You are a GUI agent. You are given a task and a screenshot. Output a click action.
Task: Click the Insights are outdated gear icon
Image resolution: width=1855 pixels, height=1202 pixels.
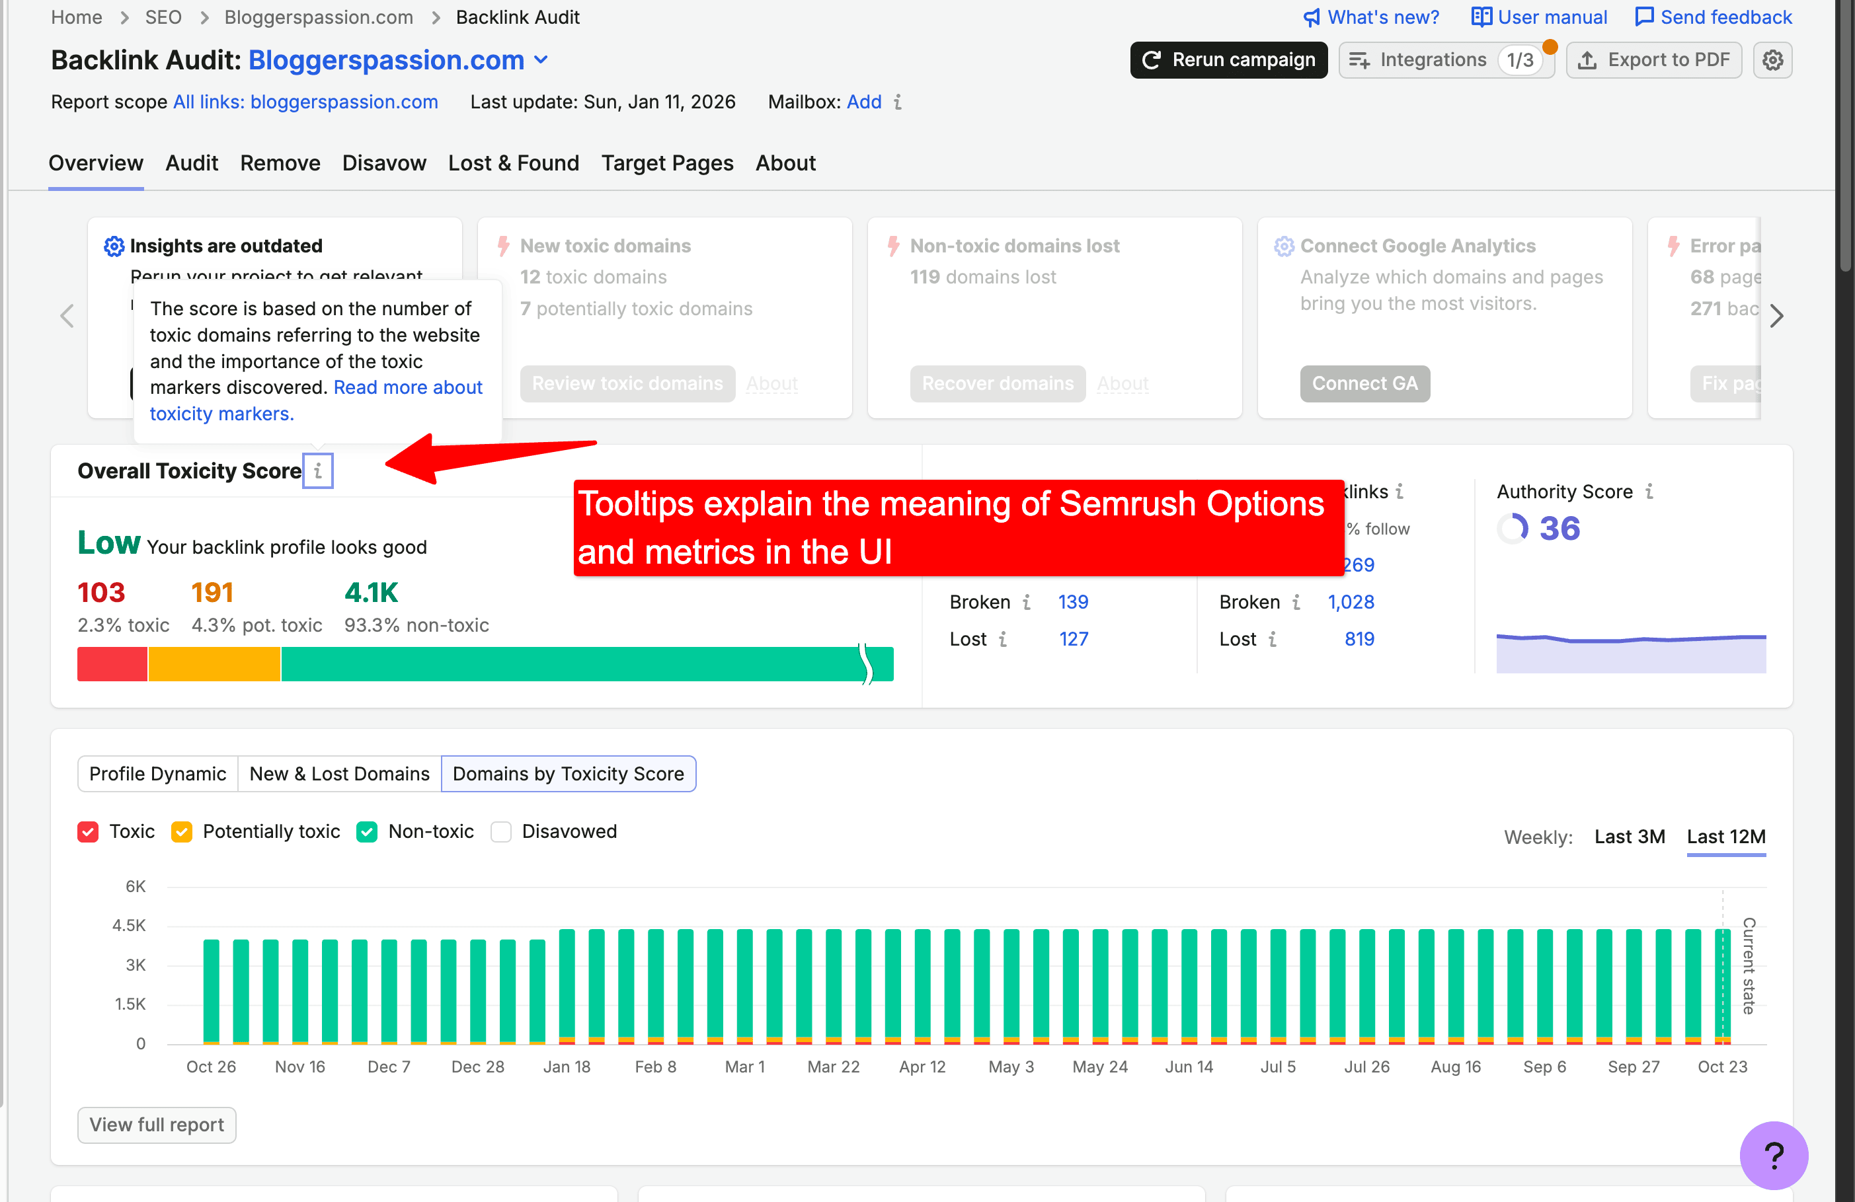tap(114, 246)
